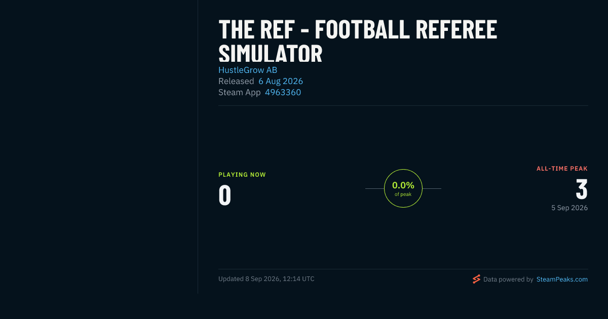Click the peak date 5 Sep 2026
Image resolution: width=608 pixels, height=319 pixels.
pyautogui.click(x=569, y=208)
